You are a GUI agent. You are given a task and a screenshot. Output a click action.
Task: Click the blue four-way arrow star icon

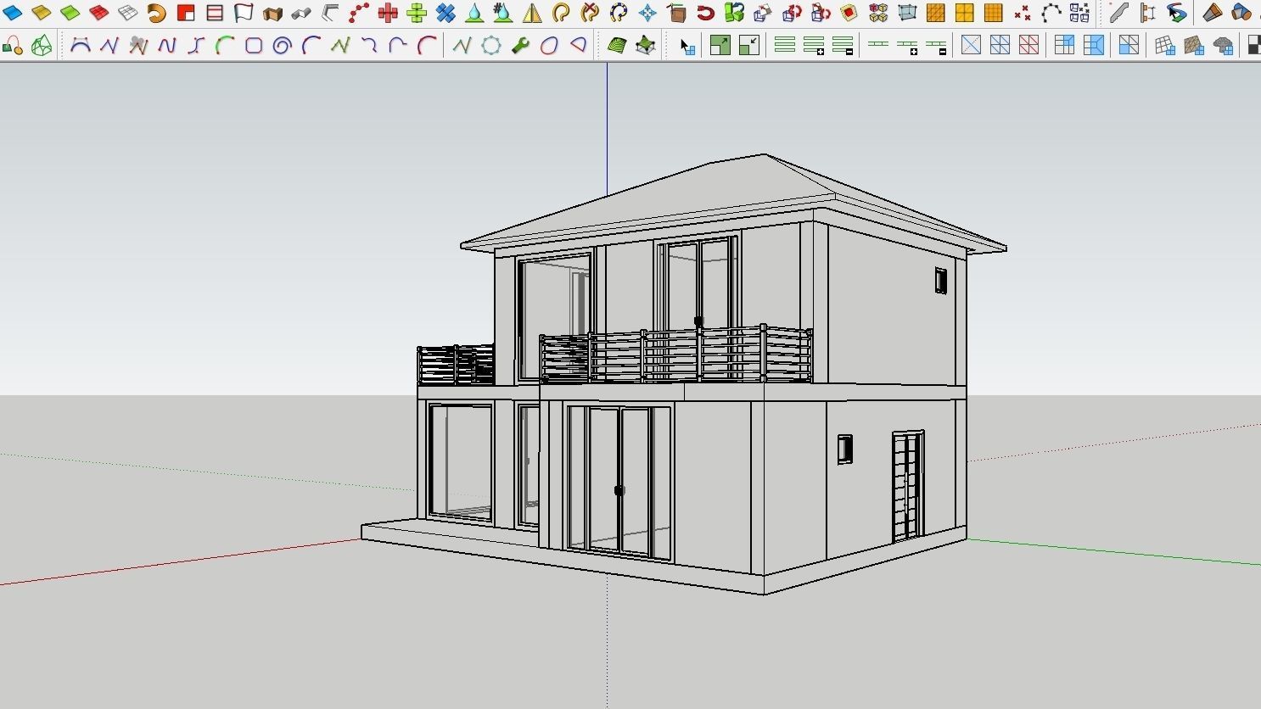pos(647,13)
